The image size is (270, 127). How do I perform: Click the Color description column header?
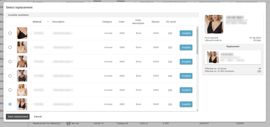click(138, 22)
